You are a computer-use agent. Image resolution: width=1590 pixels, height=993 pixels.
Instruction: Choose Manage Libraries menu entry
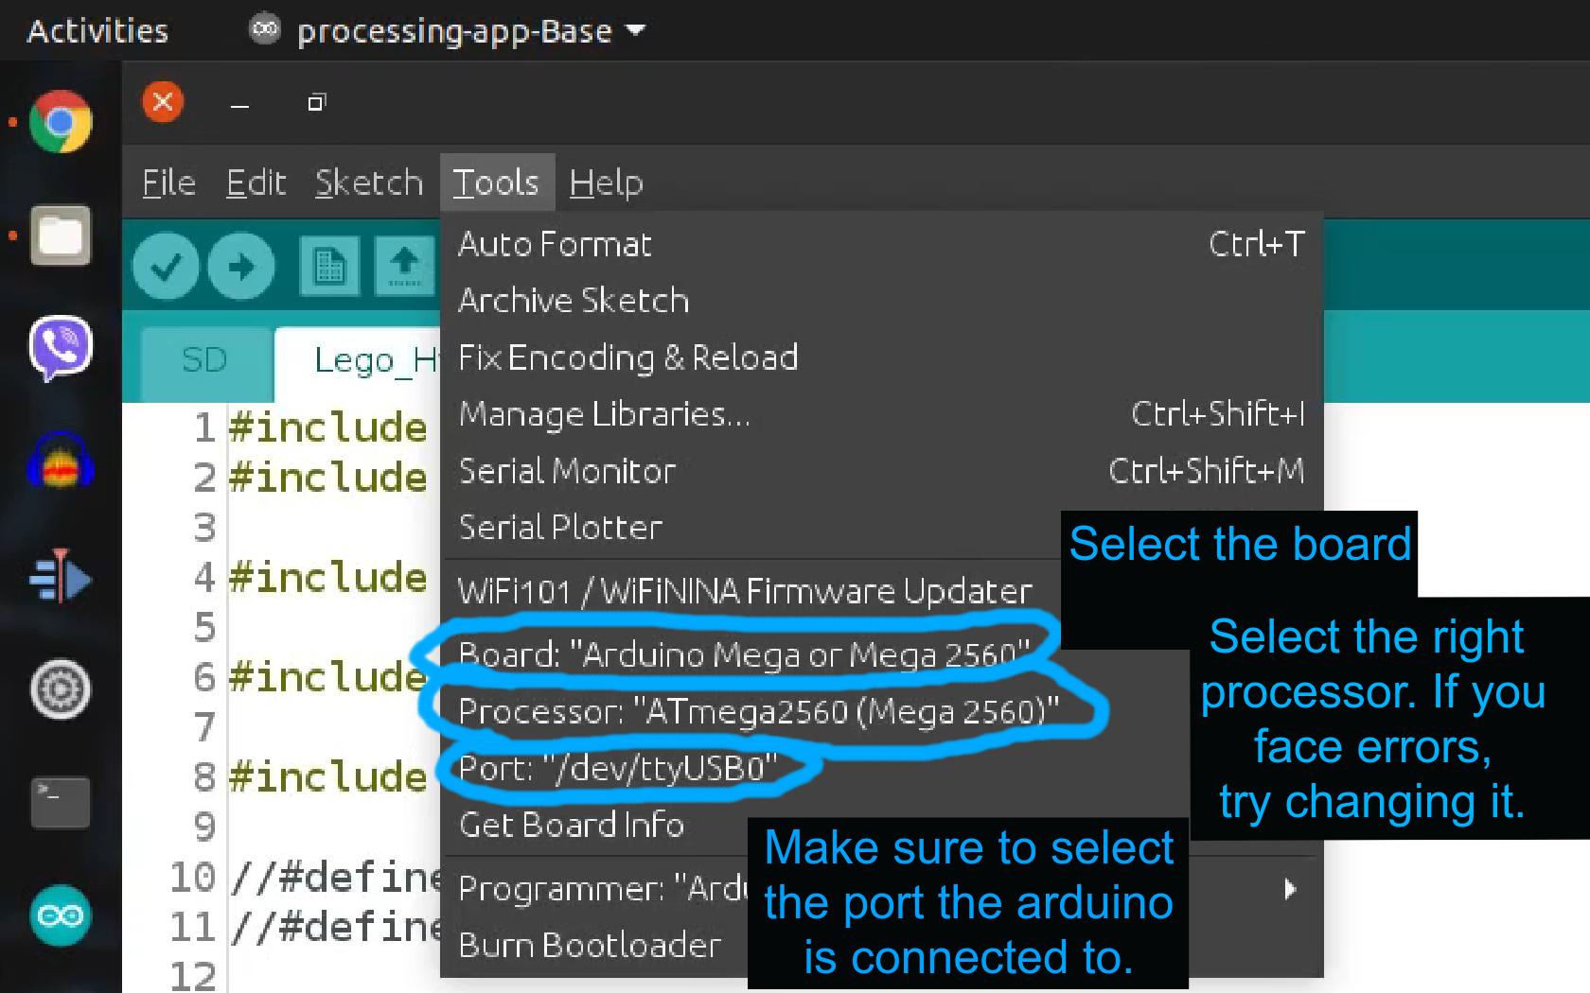pos(604,414)
